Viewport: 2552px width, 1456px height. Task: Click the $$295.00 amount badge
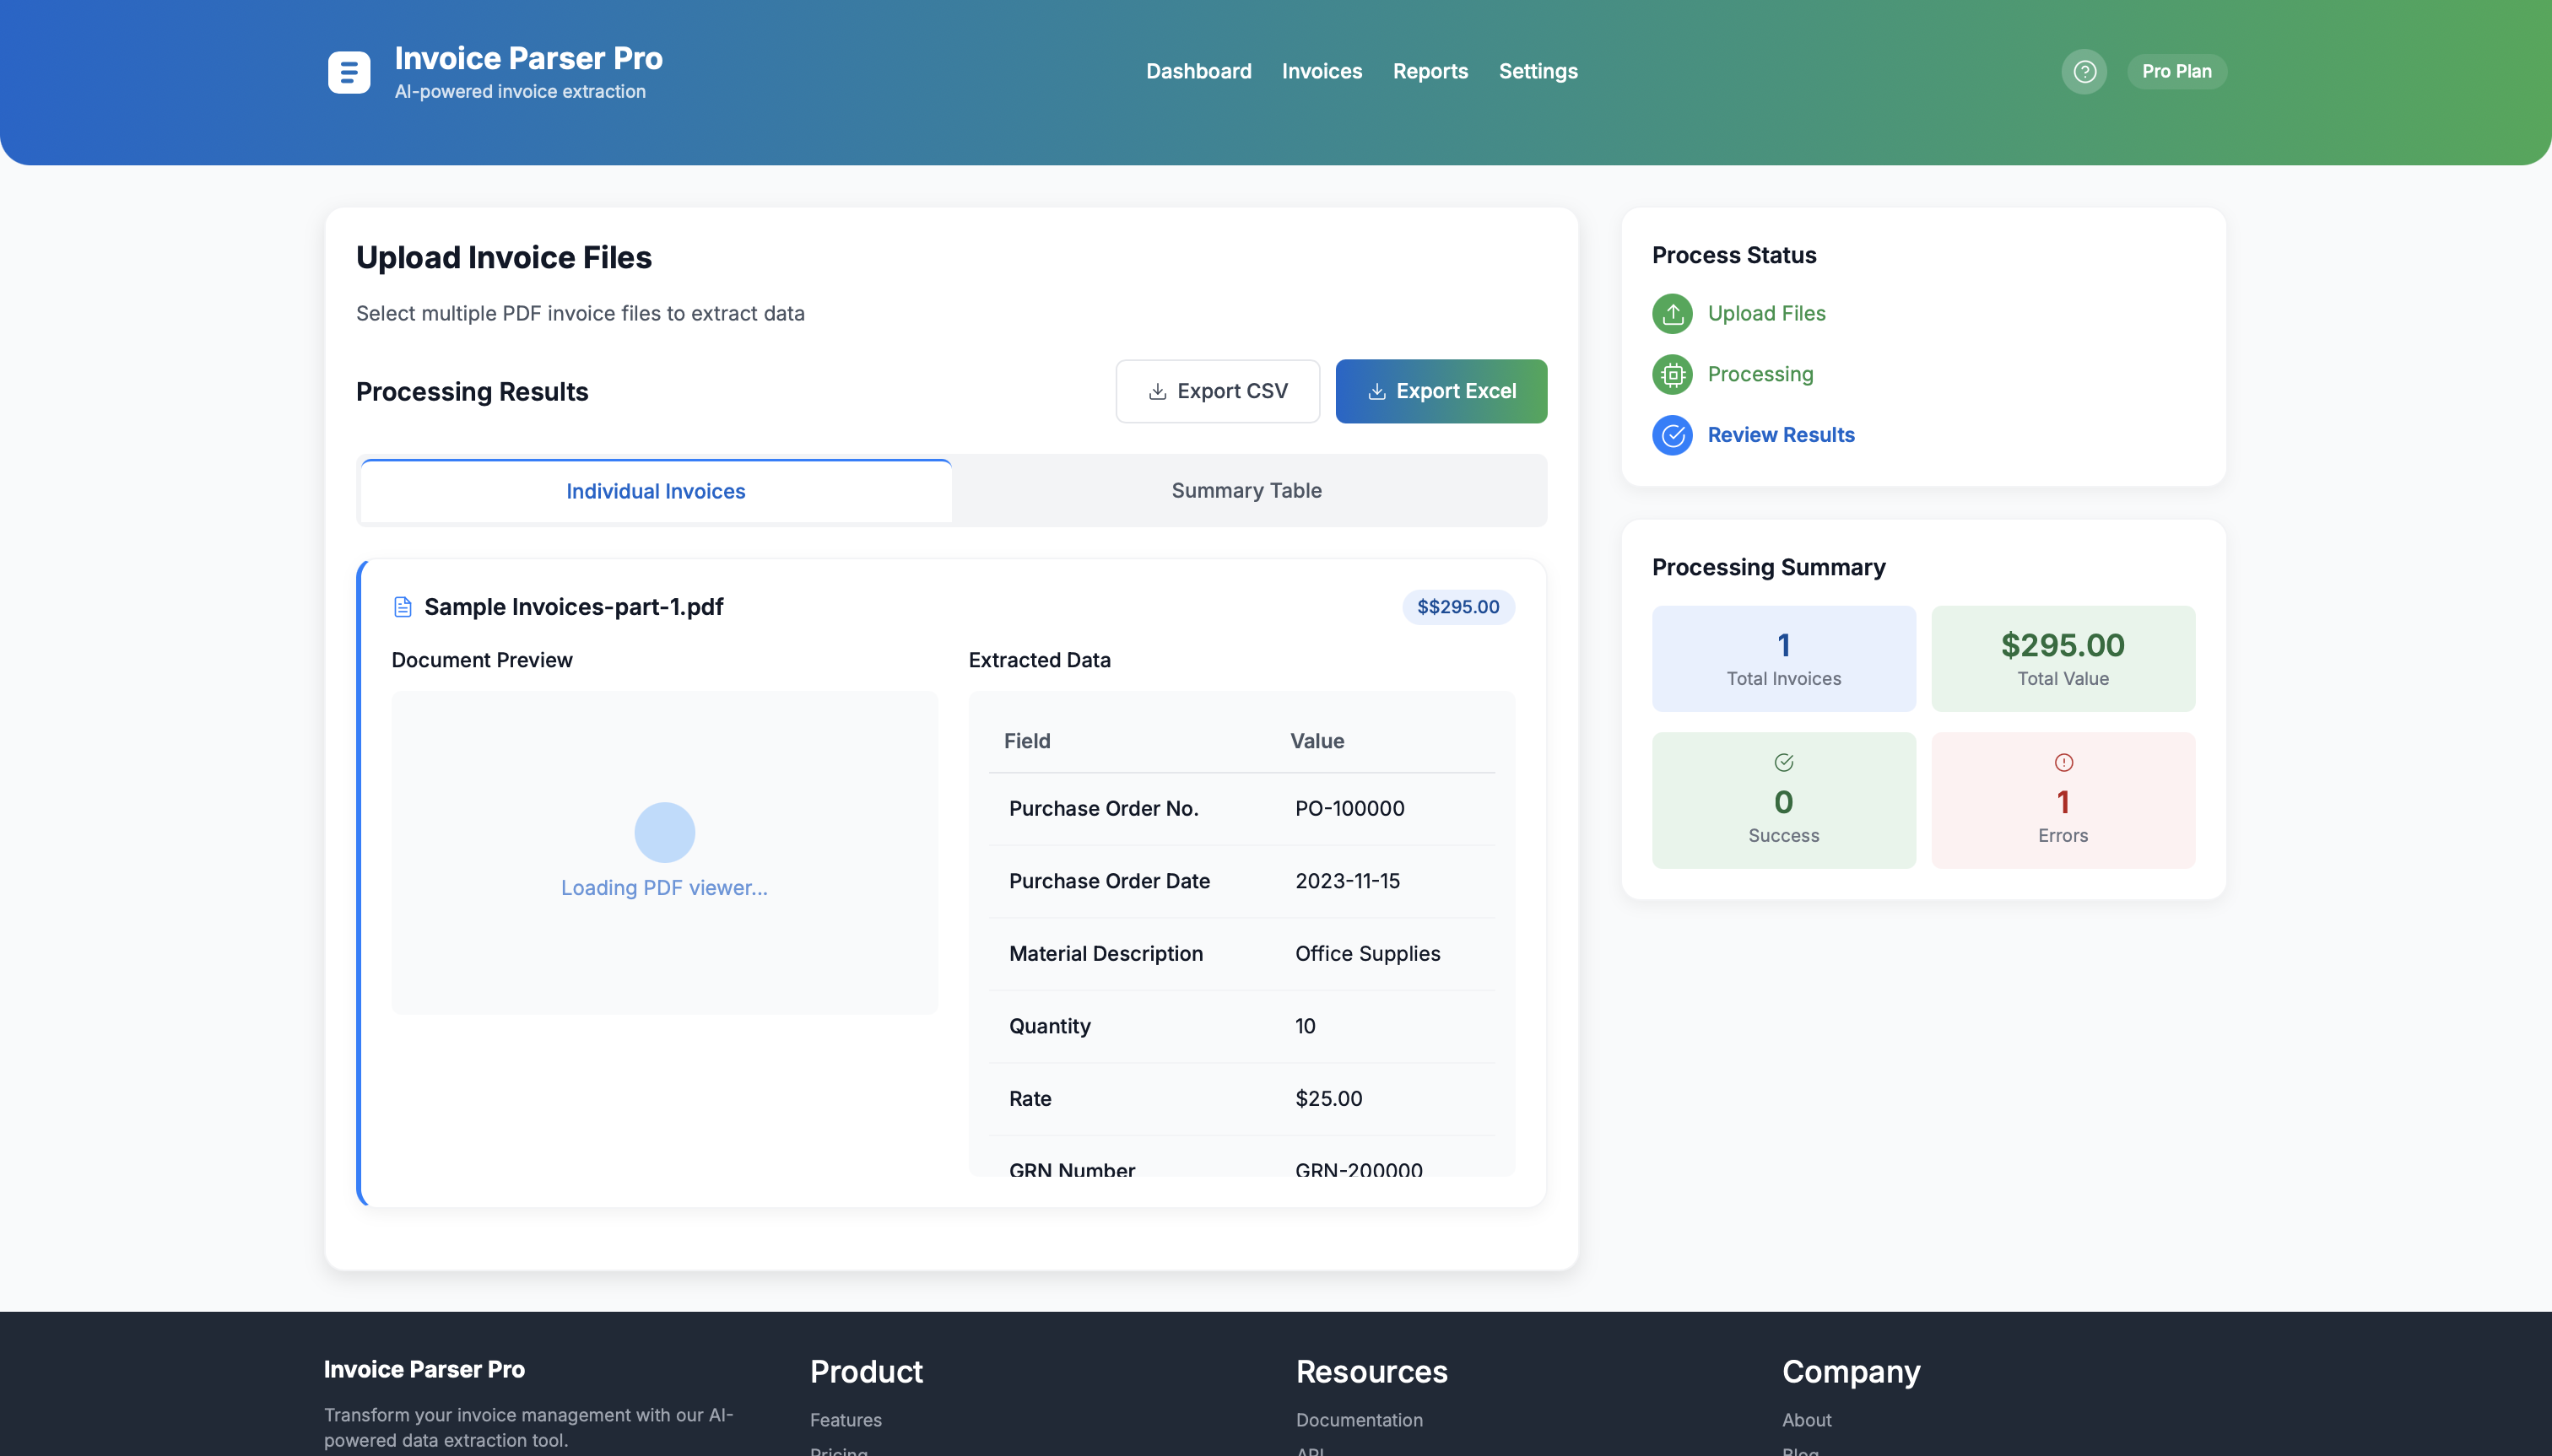[x=1457, y=606]
